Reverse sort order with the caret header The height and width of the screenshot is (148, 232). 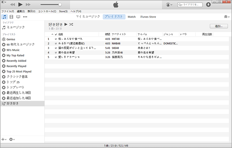52,35
